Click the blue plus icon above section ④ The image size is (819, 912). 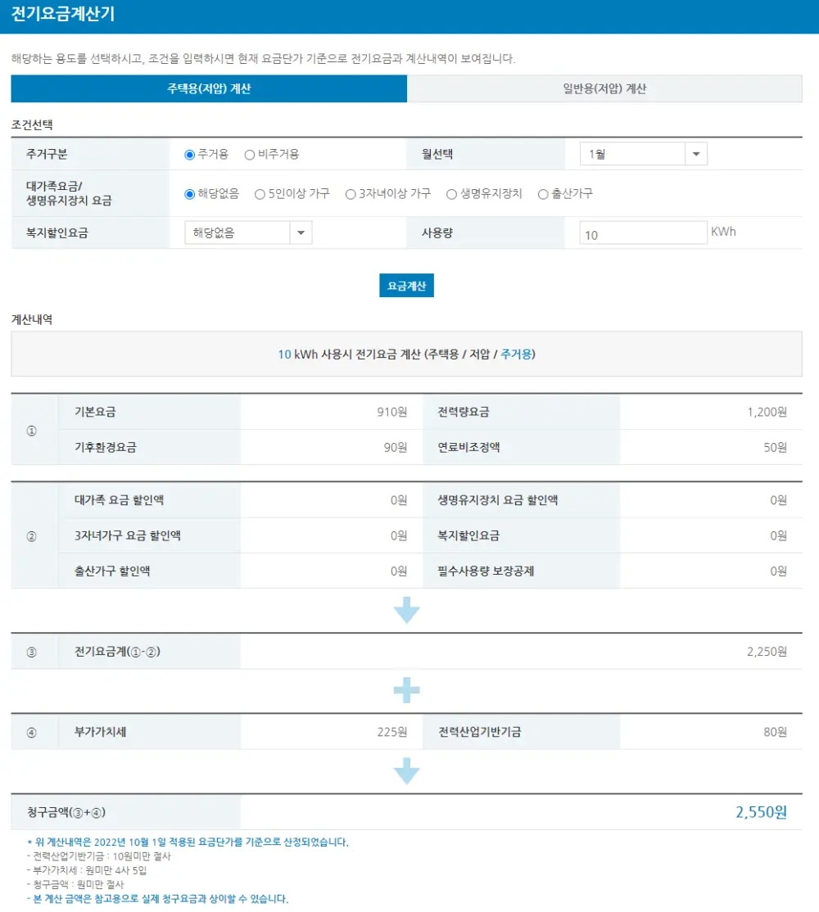click(x=406, y=689)
